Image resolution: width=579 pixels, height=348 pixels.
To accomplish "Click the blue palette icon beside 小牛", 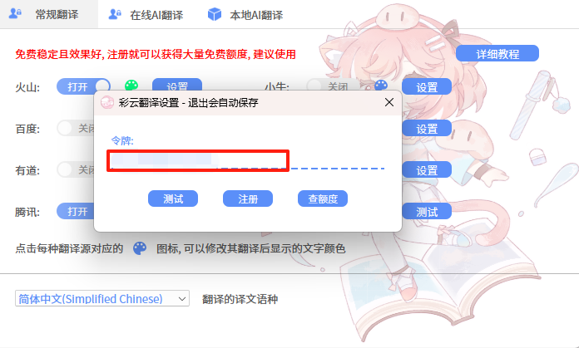I will tap(381, 86).
